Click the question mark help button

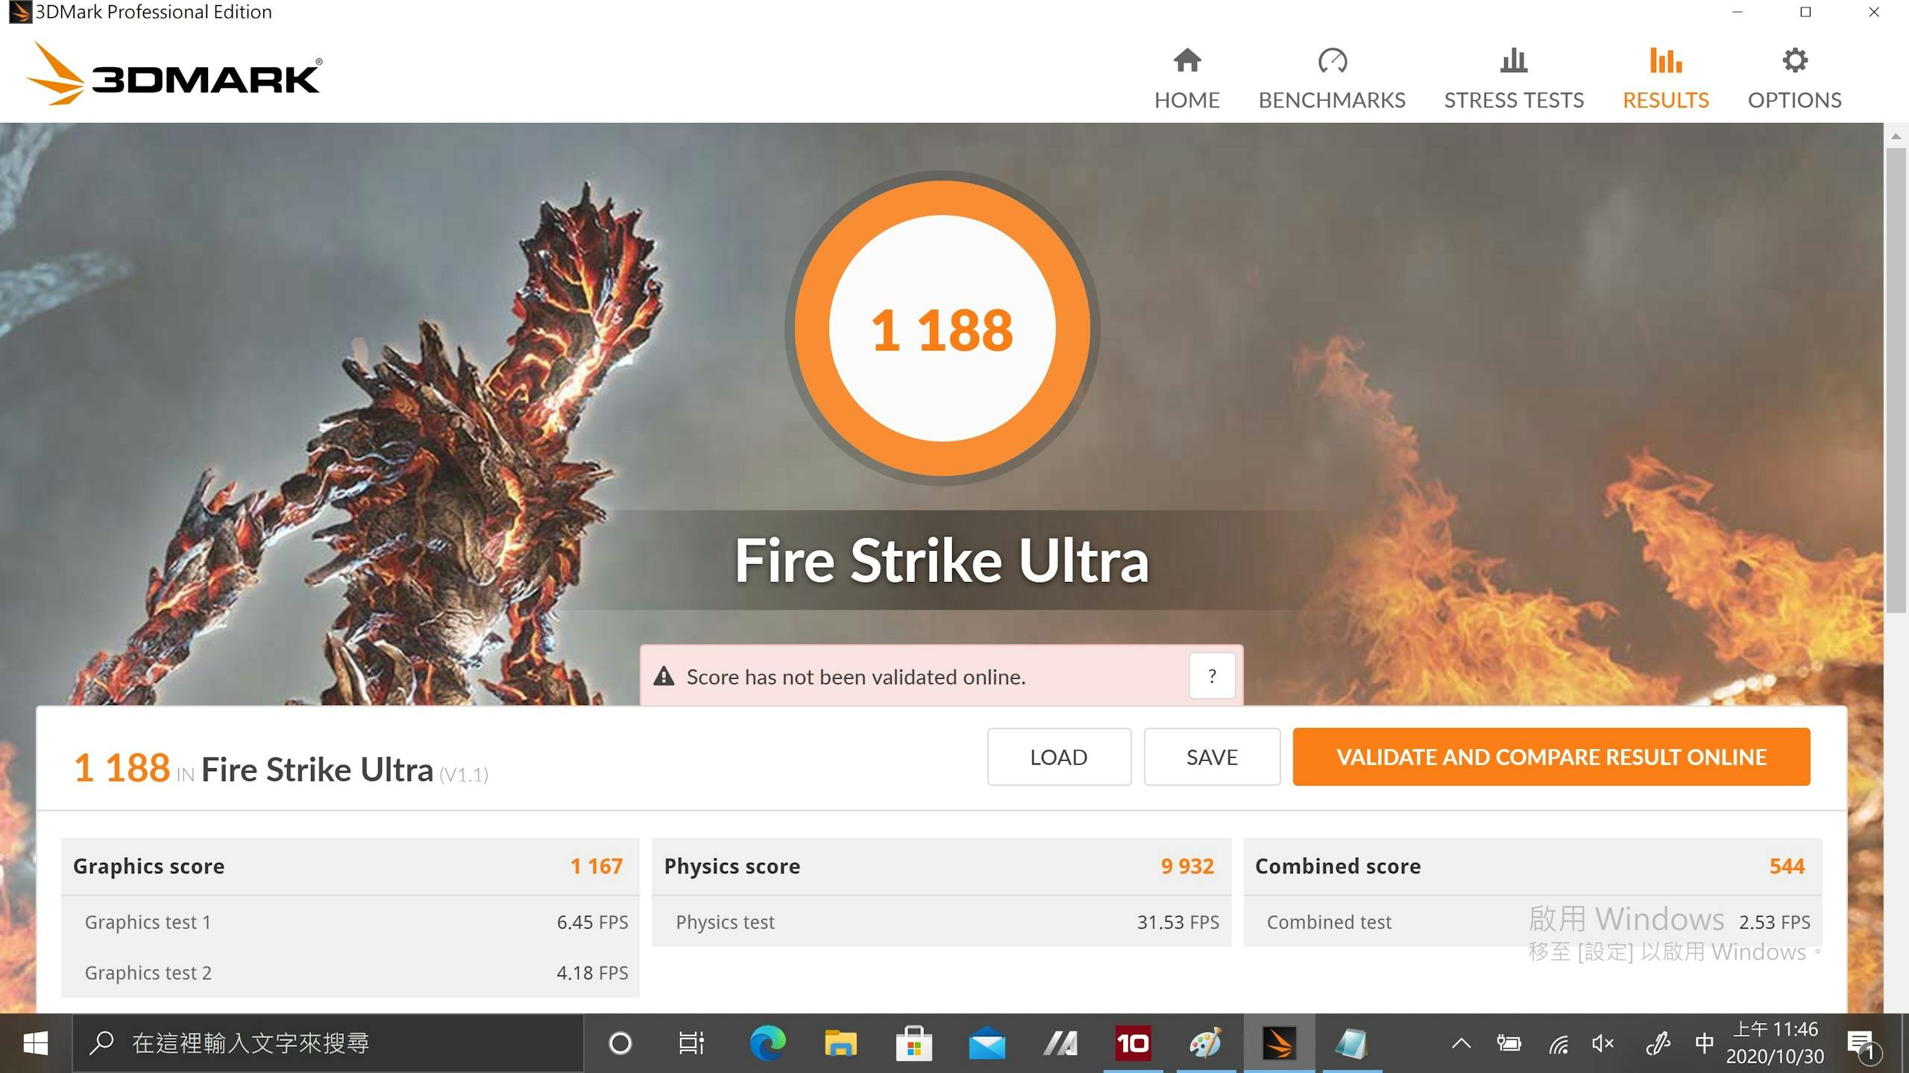1212,676
